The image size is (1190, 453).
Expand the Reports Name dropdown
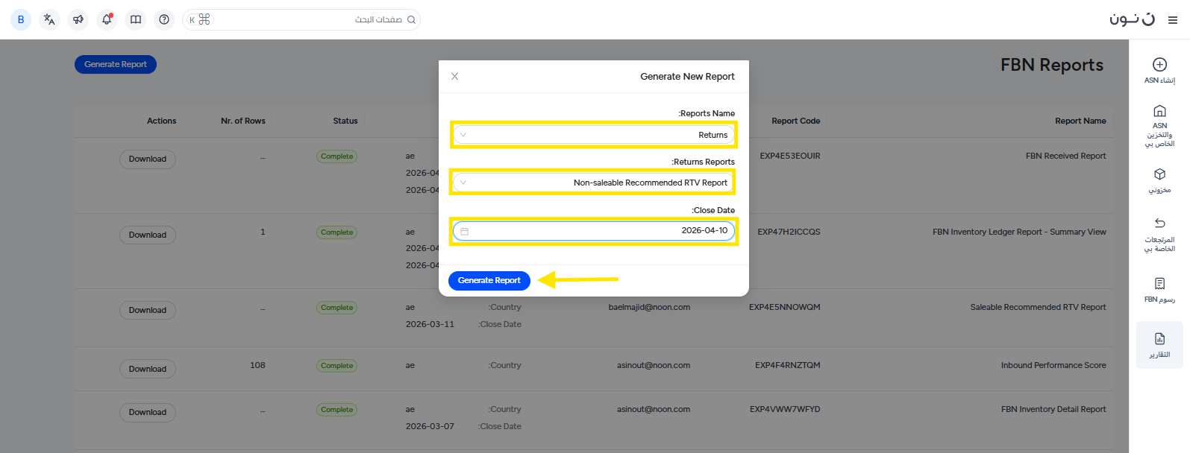[x=594, y=135]
